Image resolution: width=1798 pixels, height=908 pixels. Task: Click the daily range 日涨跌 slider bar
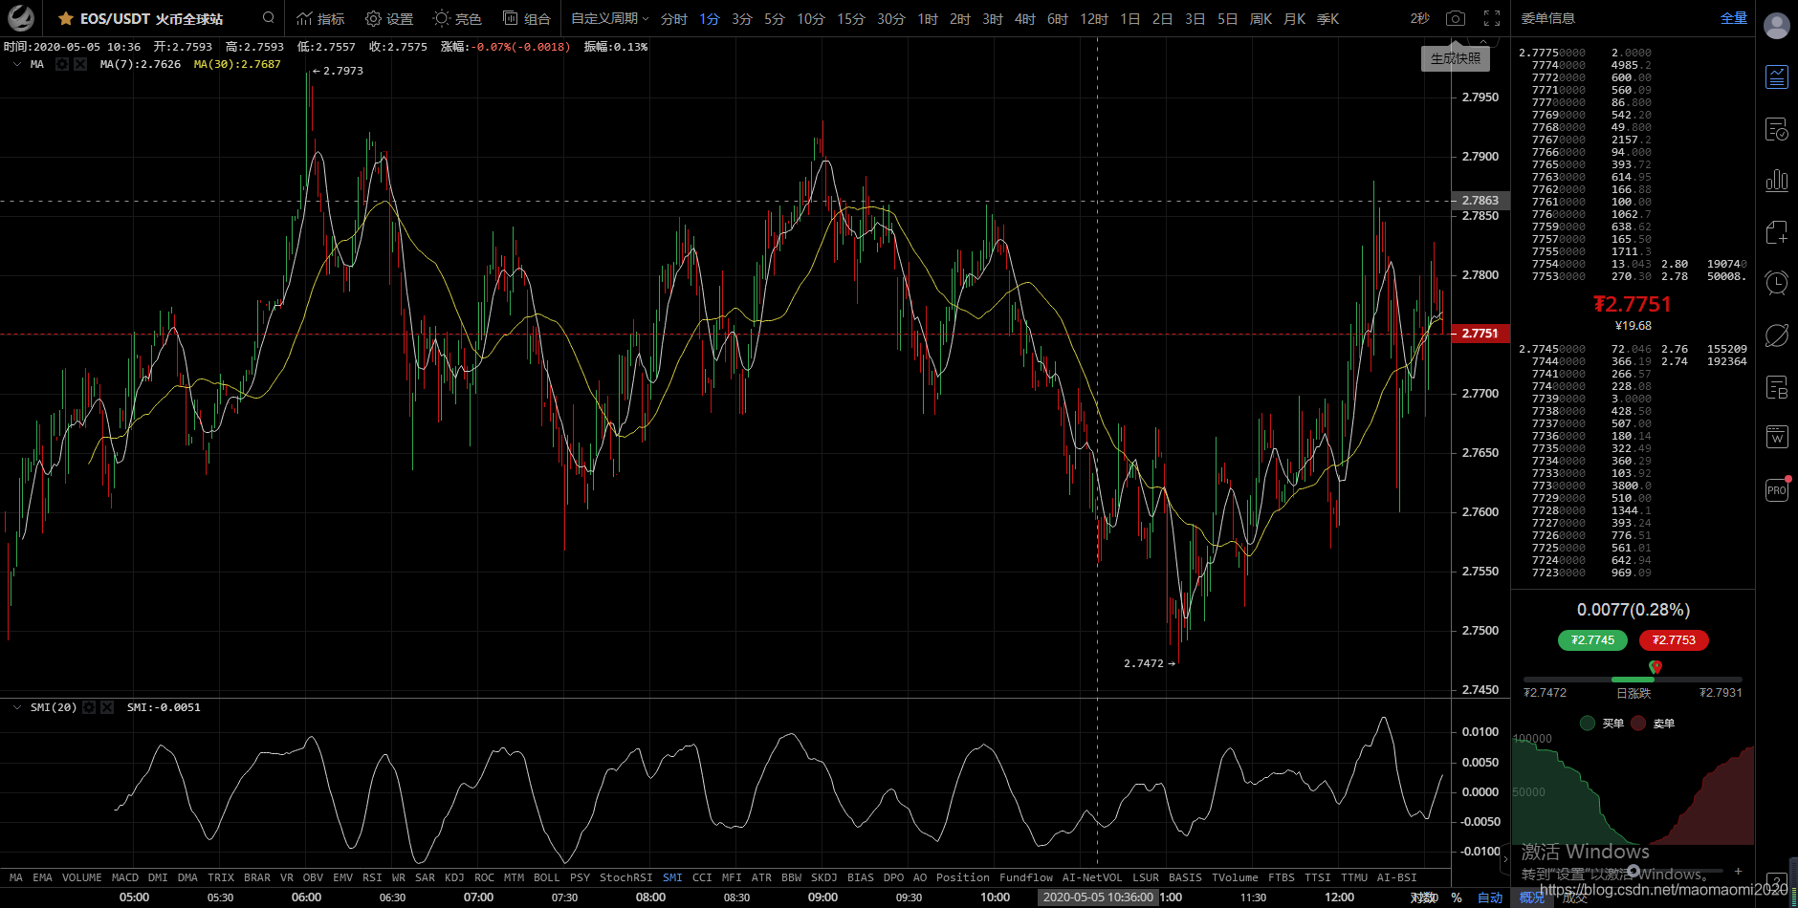(x=1633, y=680)
